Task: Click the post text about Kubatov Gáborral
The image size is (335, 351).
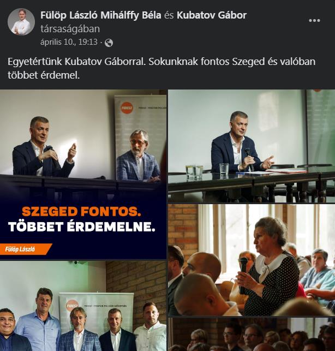Action: click(161, 68)
